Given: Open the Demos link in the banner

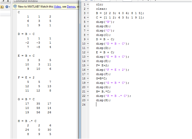Looking at the screenshot, I should pyautogui.click(x=71, y=6).
